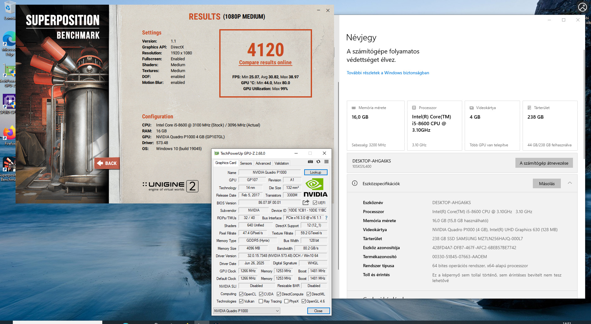The width and height of the screenshot is (591, 324).
Task: Click the user account icon top right
Action: (583, 7)
